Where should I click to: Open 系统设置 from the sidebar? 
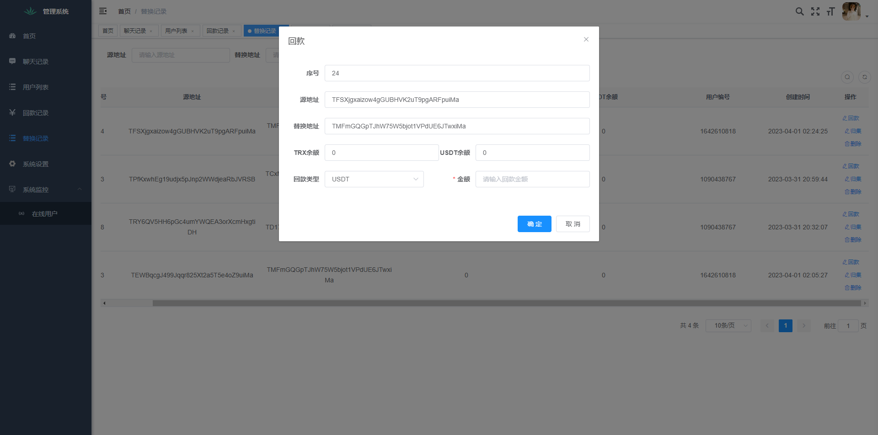[x=36, y=164]
